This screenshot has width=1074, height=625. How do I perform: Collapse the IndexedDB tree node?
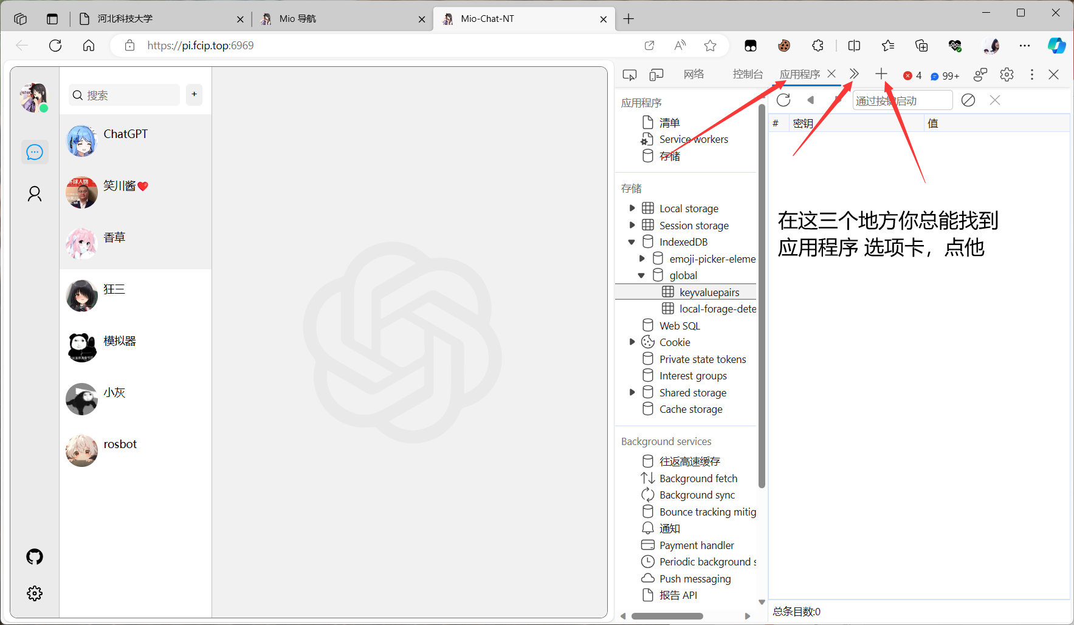[632, 242]
